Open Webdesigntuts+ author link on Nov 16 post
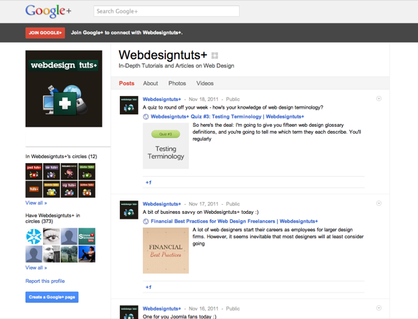Viewport: 418px width, 319px height. pyautogui.click(x=162, y=309)
